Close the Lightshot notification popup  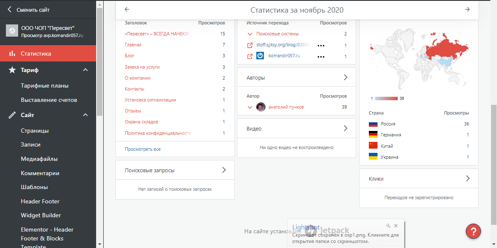click(x=396, y=226)
